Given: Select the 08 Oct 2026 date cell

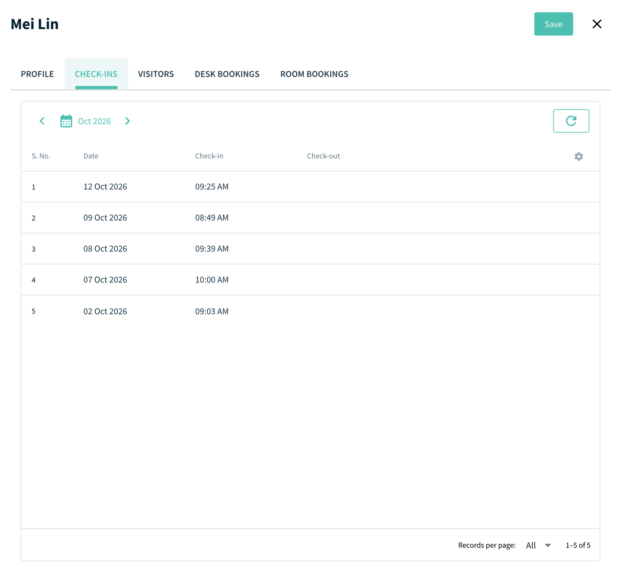Looking at the screenshot, I should pos(105,249).
